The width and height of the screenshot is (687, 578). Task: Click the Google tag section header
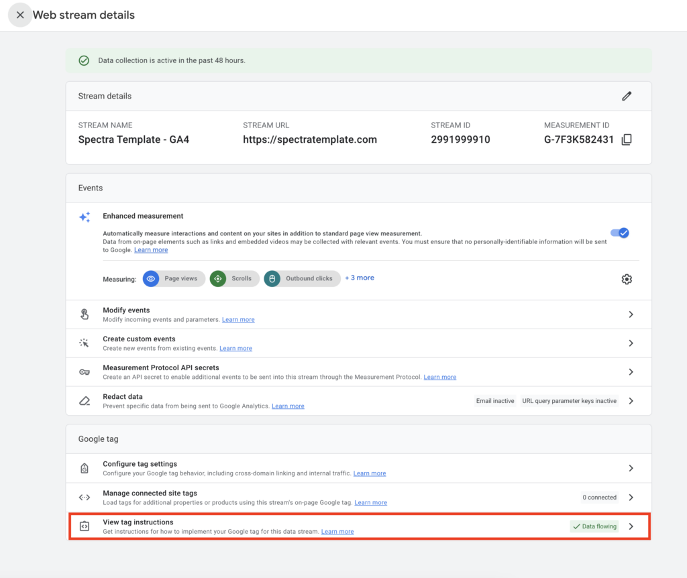point(98,439)
